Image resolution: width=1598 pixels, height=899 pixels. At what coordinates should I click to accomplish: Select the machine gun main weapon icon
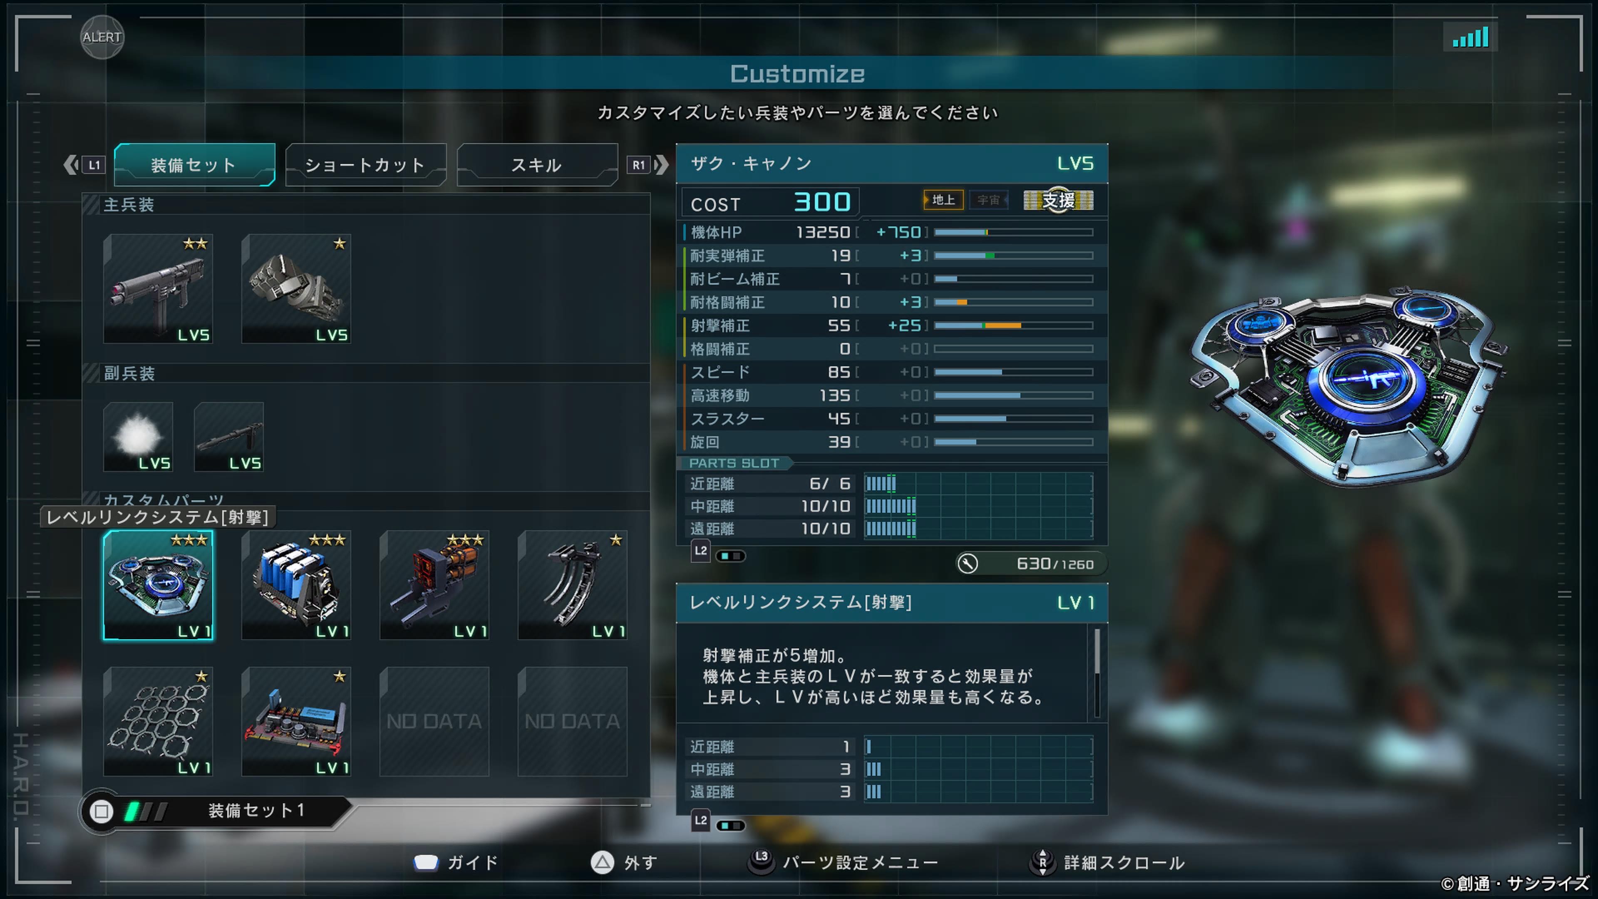(158, 288)
